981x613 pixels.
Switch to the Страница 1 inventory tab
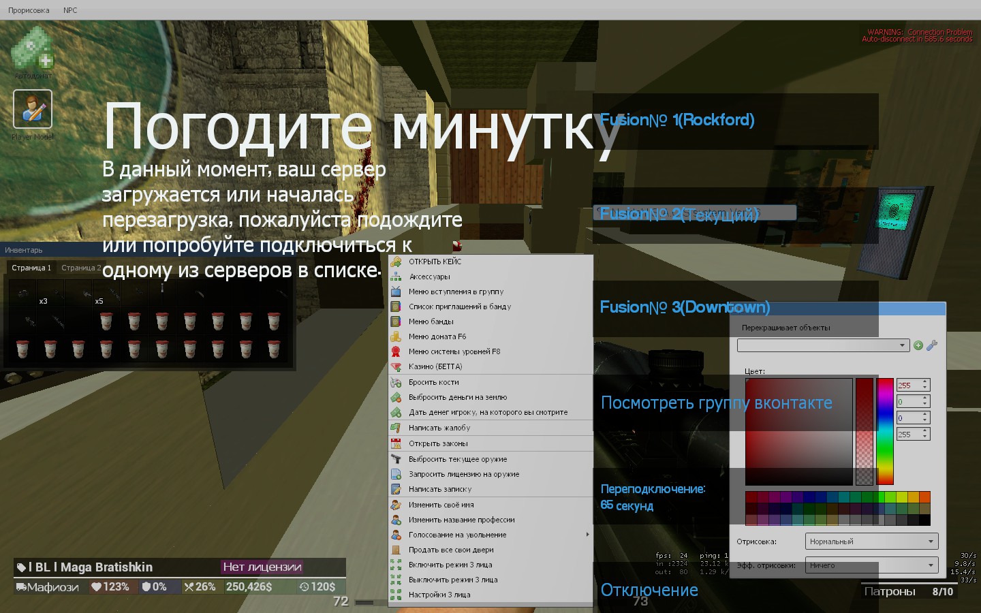click(31, 268)
